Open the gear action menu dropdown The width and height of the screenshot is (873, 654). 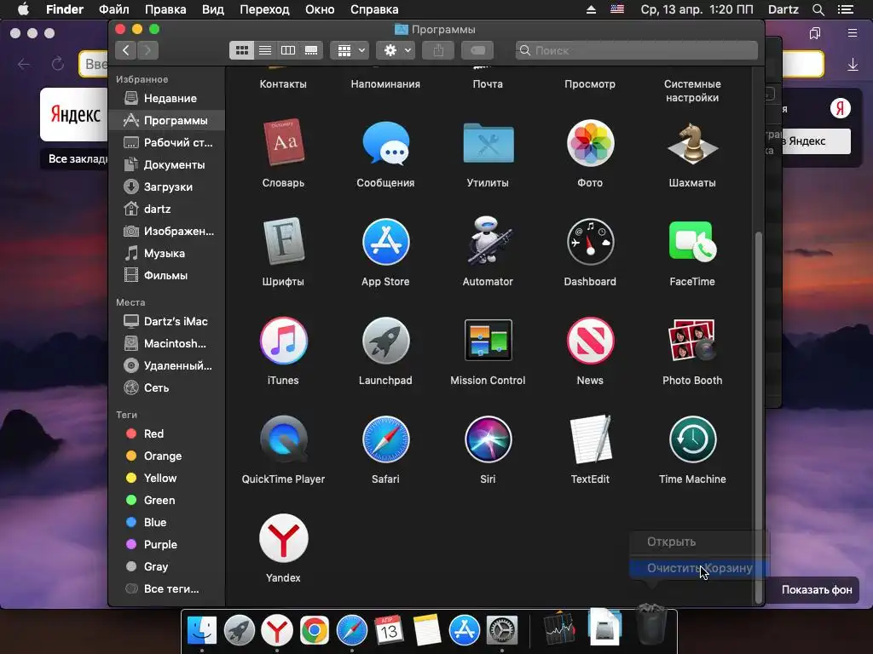[x=396, y=50]
